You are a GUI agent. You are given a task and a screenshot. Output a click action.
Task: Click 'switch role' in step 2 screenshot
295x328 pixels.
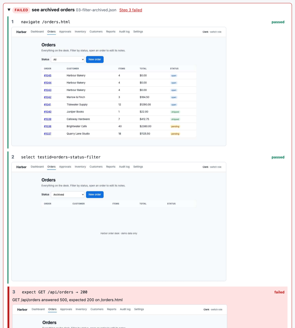[216, 167]
